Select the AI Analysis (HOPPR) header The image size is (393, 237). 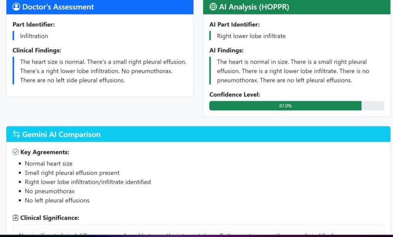pos(297,7)
